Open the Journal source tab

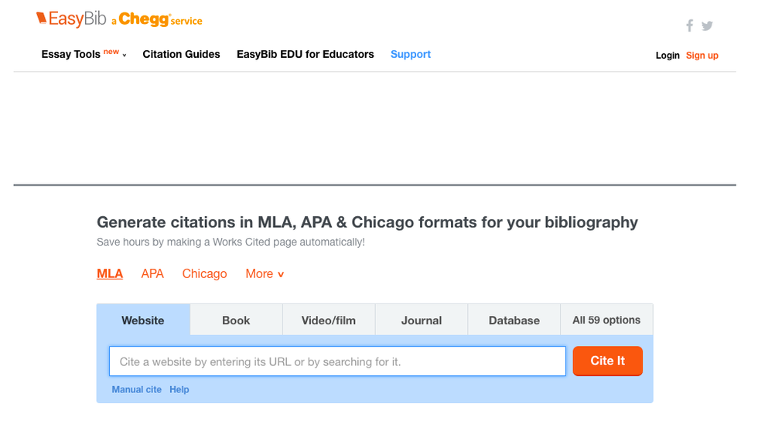[x=422, y=320]
